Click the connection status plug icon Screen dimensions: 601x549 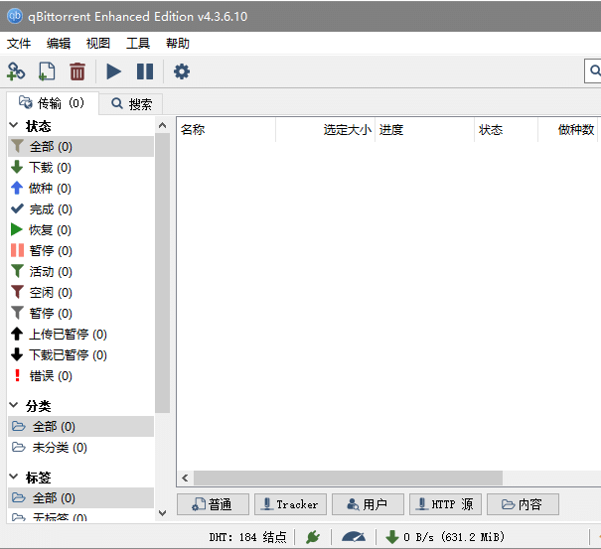pos(313,537)
